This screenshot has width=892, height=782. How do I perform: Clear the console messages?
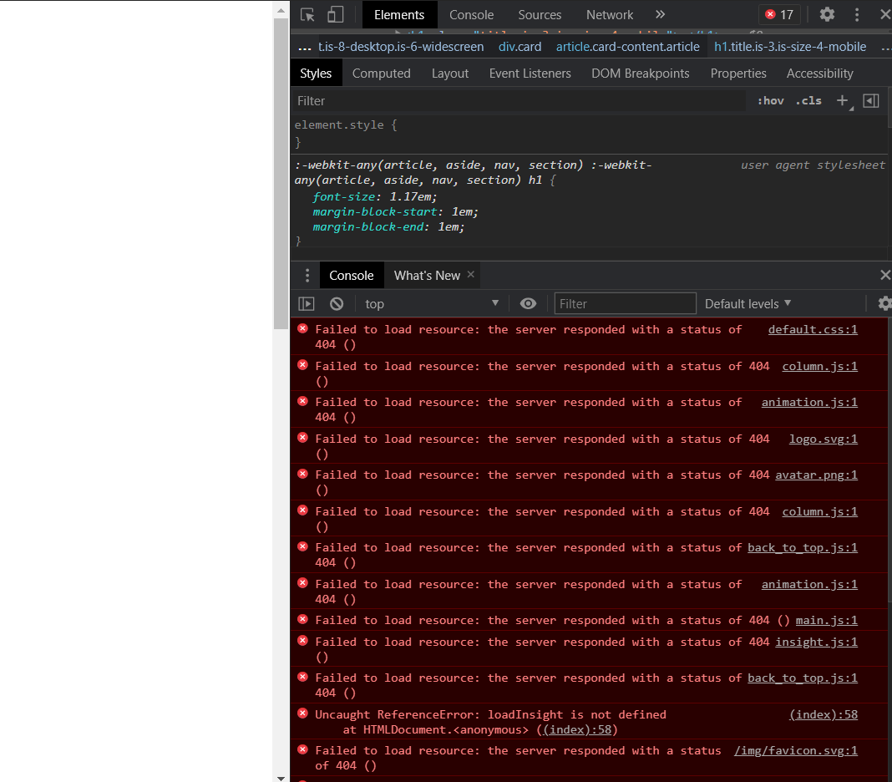coord(336,303)
